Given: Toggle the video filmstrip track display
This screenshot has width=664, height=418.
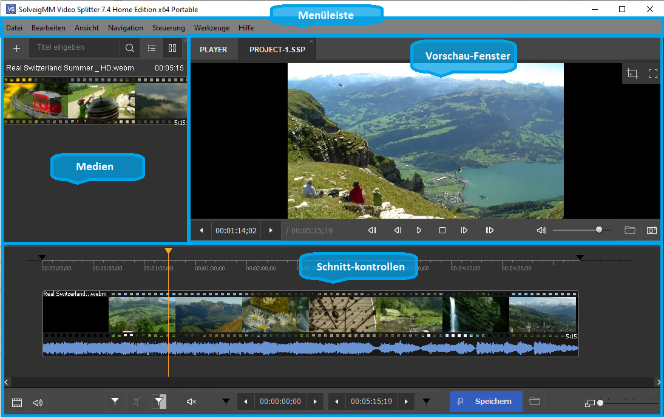Looking at the screenshot, I should click(x=17, y=403).
